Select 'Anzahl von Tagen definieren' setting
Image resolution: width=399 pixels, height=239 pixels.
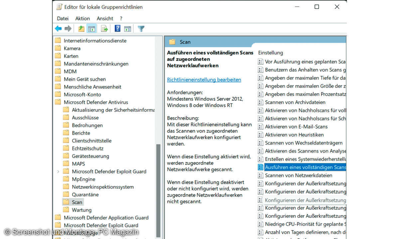tap(302, 232)
